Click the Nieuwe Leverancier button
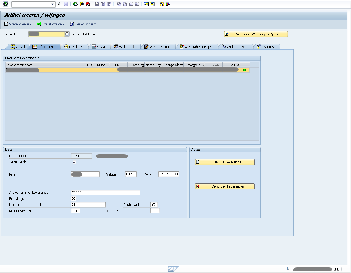The height and width of the screenshot is (273, 351). (225, 162)
